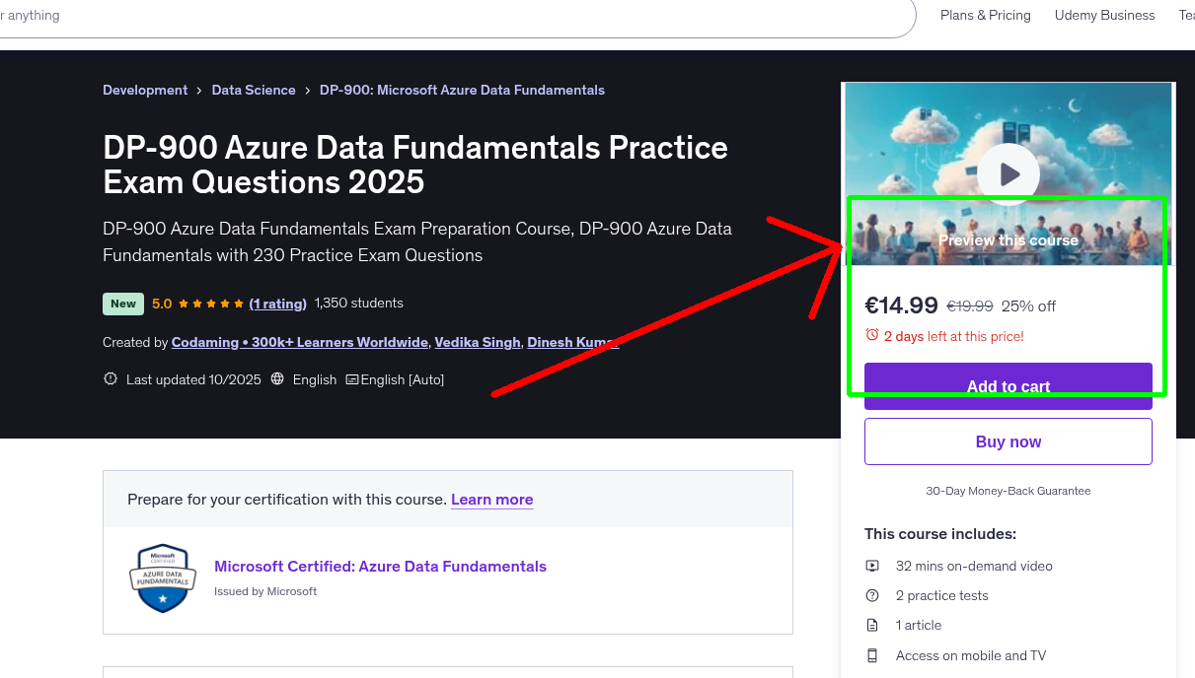Select the Development breadcrumb
The width and height of the screenshot is (1195, 678).
coord(145,90)
